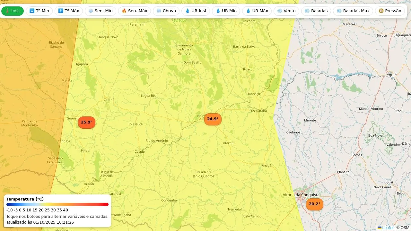The width and height of the screenshot is (411, 231).
Task: Click the wind icon on Rajadas
Action: click(307, 11)
